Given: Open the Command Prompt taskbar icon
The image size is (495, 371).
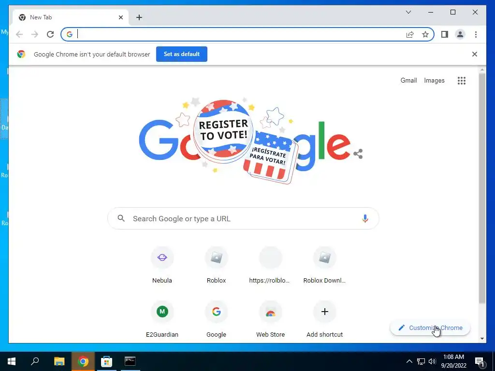Looking at the screenshot, I should [x=130, y=361].
